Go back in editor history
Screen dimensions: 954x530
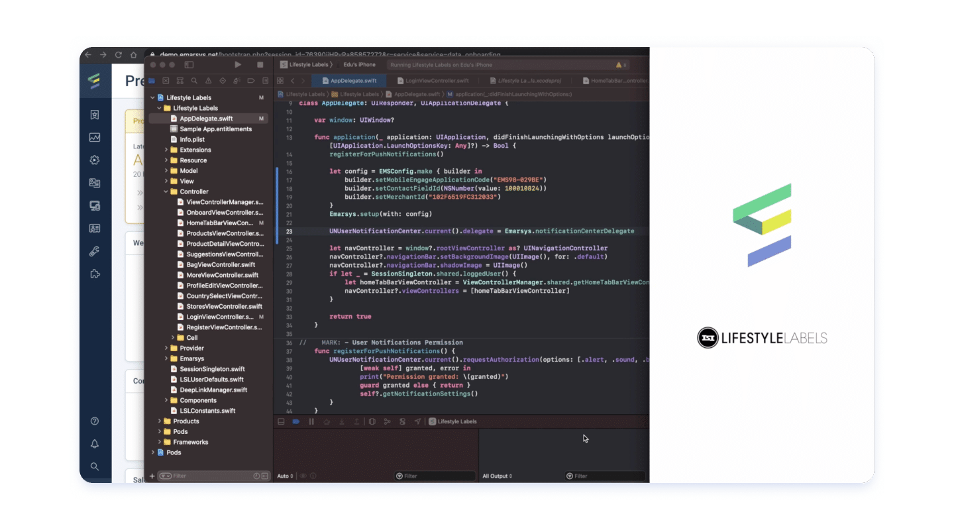(292, 81)
